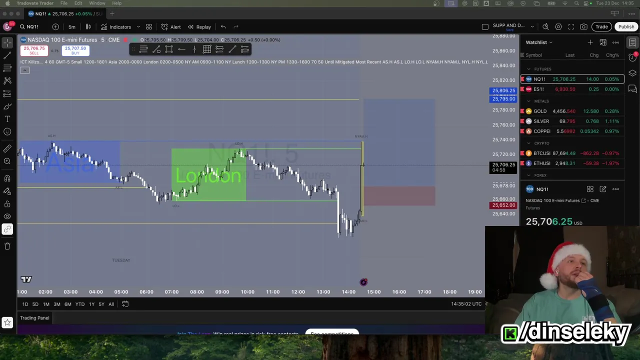
Task: Open the Watchlist panel sidebar icon
Action: pos(632,42)
